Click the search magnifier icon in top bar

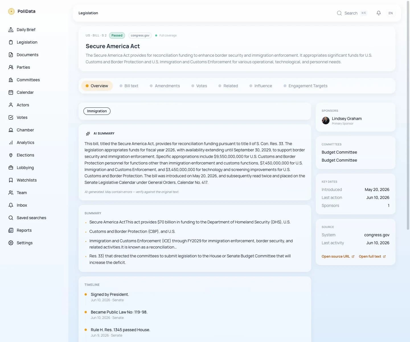coord(339,13)
